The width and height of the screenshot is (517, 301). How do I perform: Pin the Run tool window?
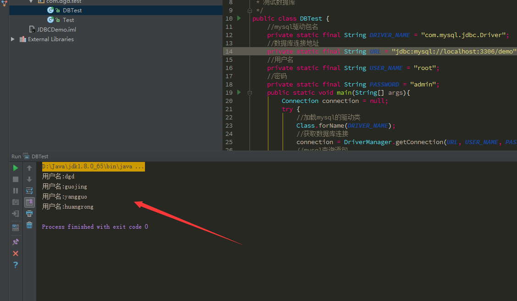(x=15, y=242)
